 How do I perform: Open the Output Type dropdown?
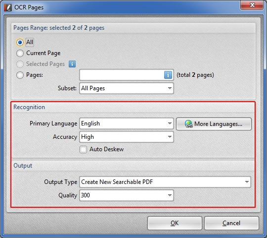165,182
